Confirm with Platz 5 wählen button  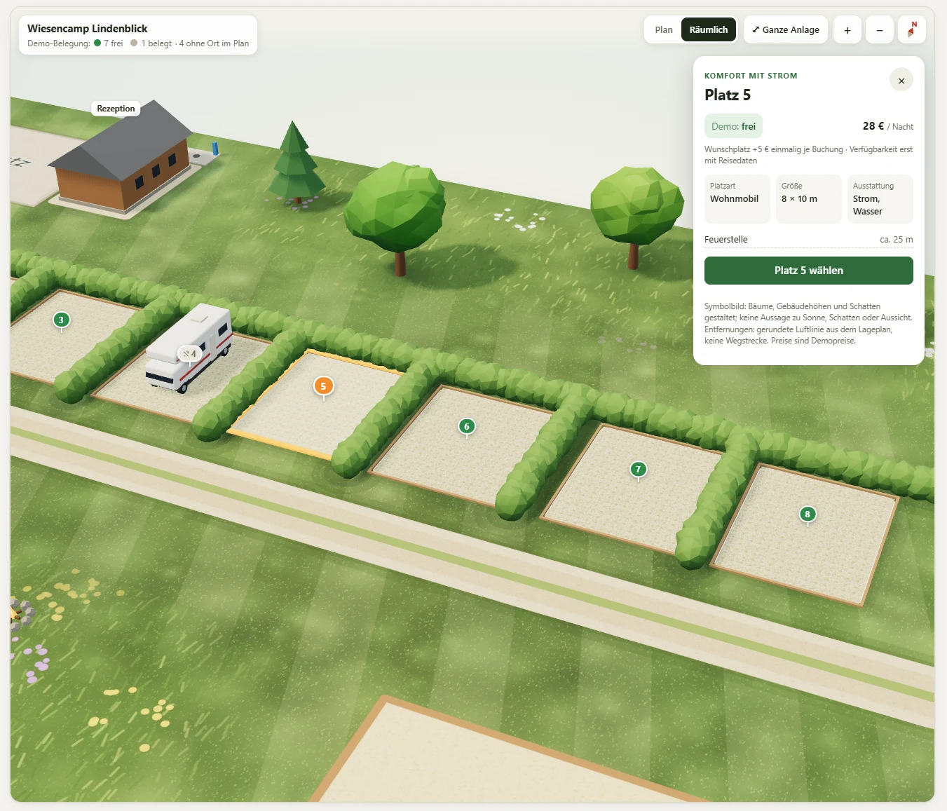808,271
